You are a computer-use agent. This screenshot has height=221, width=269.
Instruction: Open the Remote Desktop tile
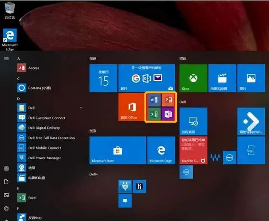193,121
